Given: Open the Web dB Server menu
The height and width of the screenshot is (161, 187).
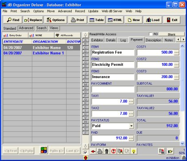Looking at the screenshot, I should pos(112,11).
